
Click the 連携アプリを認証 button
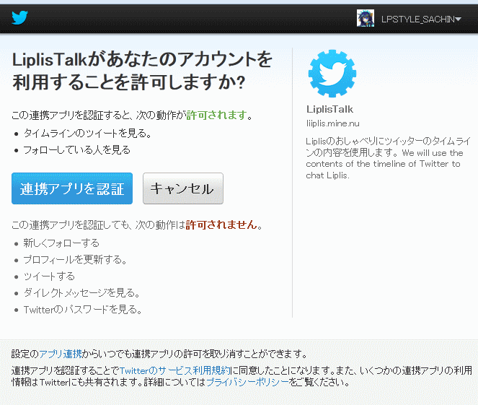click(x=72, y=188)
